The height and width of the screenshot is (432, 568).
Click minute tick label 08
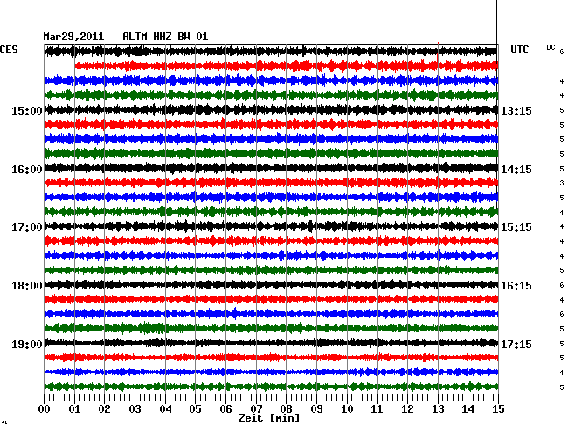pos(286,409)
